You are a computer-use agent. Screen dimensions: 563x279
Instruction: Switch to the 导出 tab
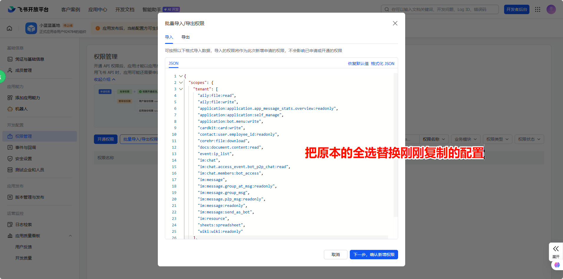tap(185, 37)
